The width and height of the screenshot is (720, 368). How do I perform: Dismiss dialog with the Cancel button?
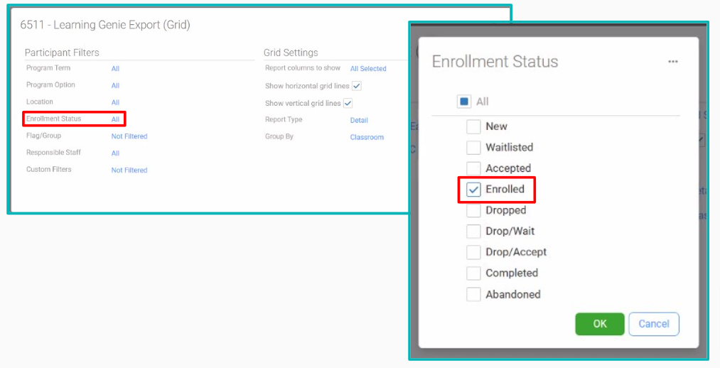pos(654,324)
